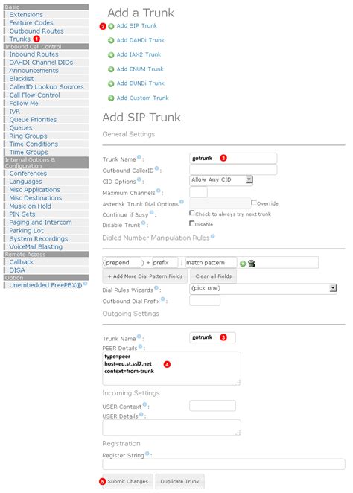Click the help icon next to USER Details
The image size is (353, 493).
click(x=141, y=414)
